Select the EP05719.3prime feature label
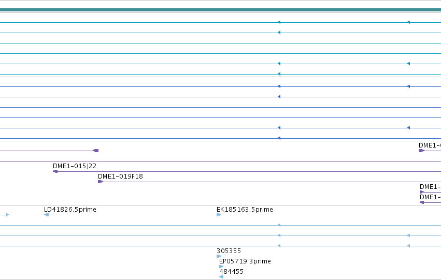 pos(245,261)
